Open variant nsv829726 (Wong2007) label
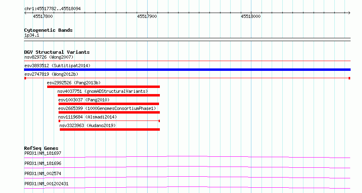 pyautogui.click(x=49, y=57)
